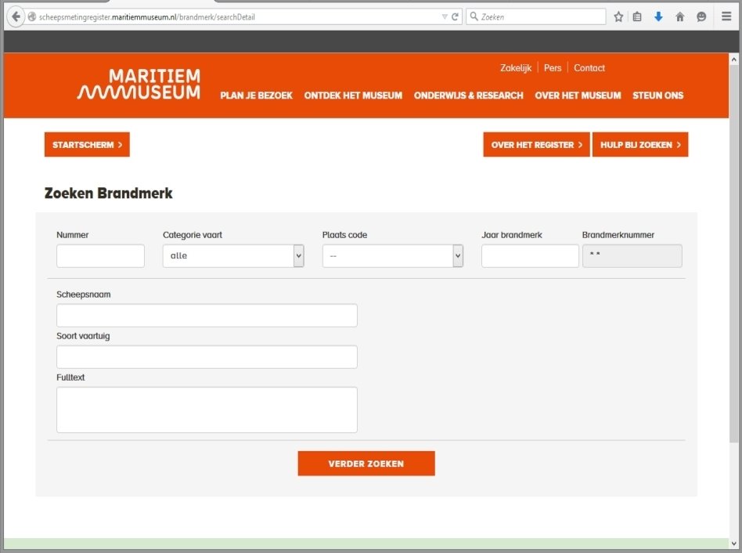Click the Brandmerknummer field
Screen dimensions: 742x553
point(632,255)
